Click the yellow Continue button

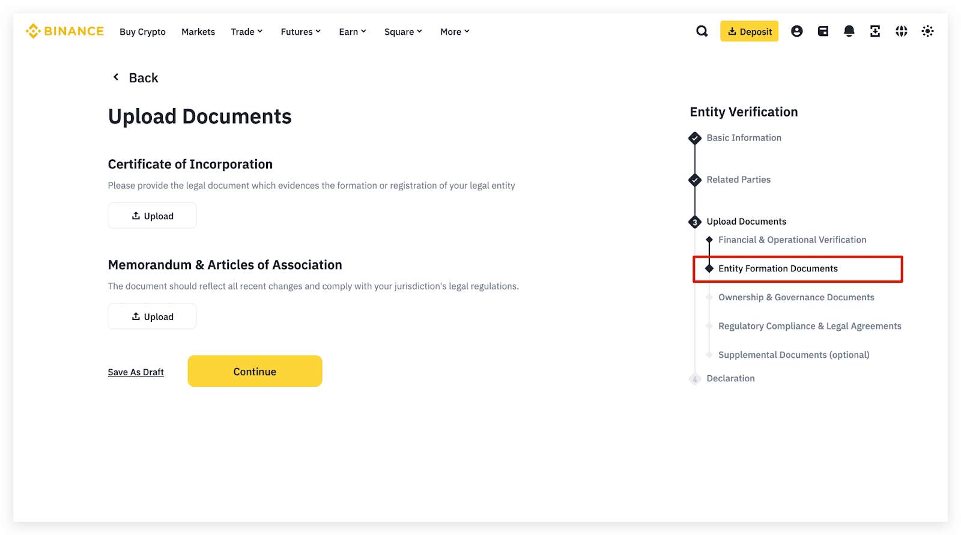click(x=255, y=372)
